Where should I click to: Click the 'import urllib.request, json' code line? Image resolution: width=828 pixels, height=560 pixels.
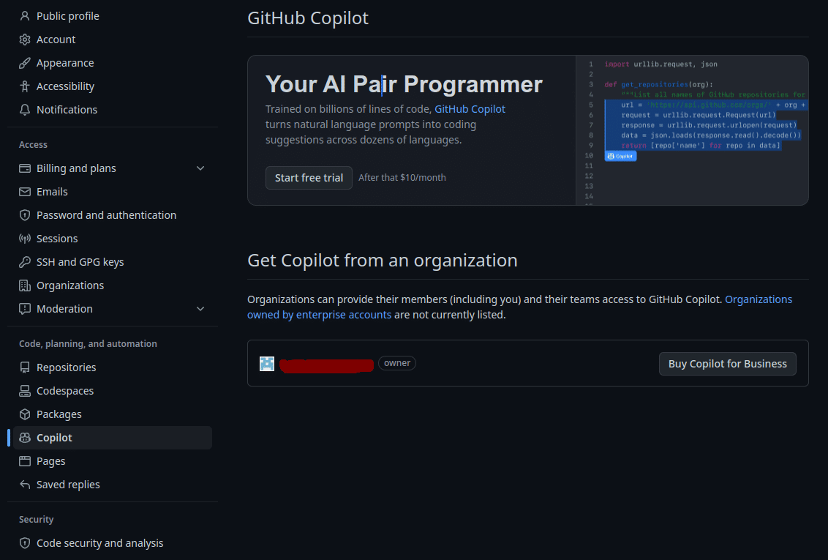tap(660, 64)
